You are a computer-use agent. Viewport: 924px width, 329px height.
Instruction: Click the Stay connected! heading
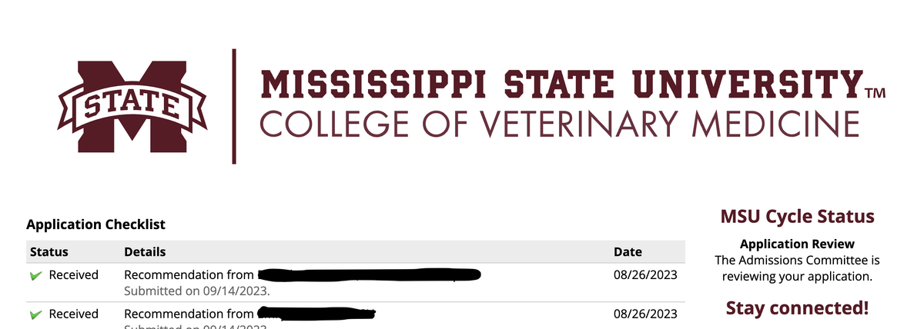click(797, 308)
